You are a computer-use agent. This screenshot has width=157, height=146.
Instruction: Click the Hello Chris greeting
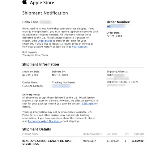(x=30, y=22)
